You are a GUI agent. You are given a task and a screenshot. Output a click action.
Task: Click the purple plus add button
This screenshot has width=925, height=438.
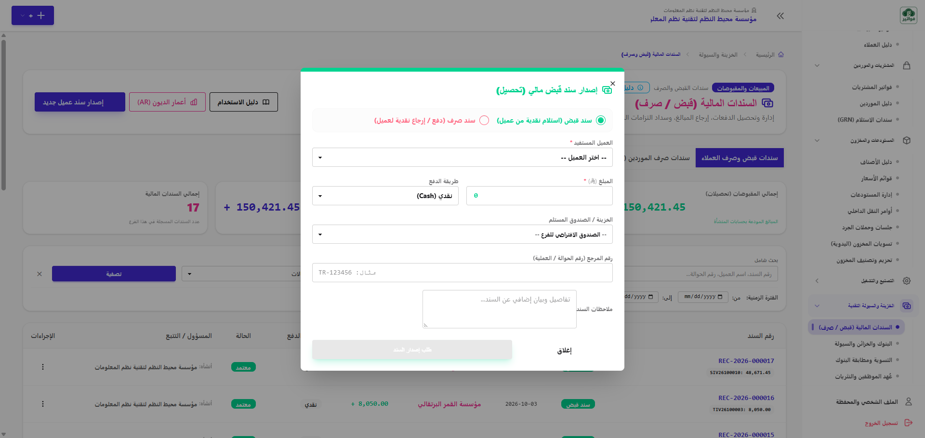click(33, 15)
